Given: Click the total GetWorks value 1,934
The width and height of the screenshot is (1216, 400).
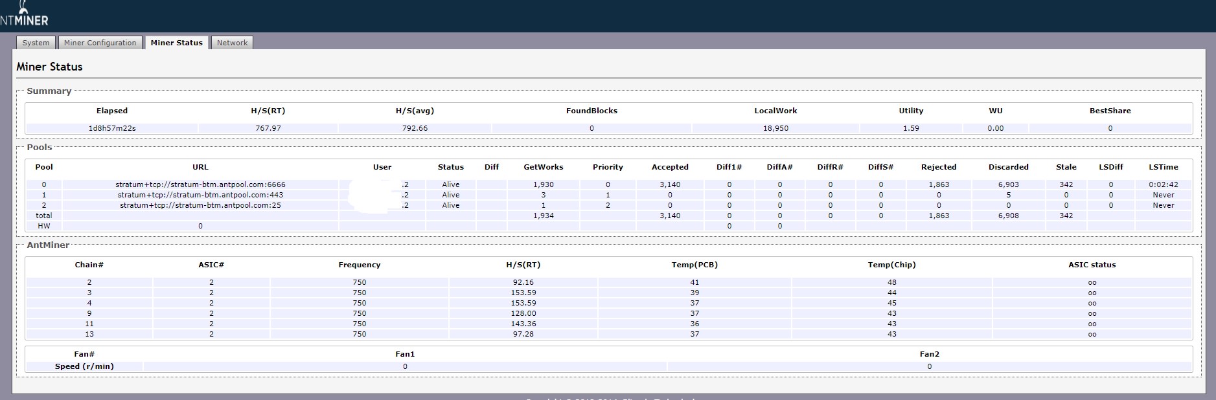Looking at the screenshot, I should 543,216.
